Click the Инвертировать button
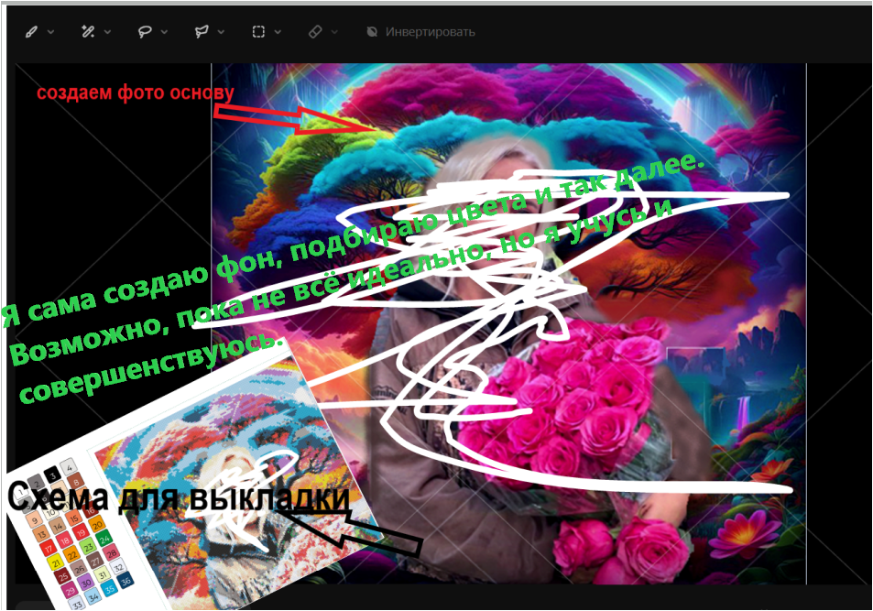 420,32
